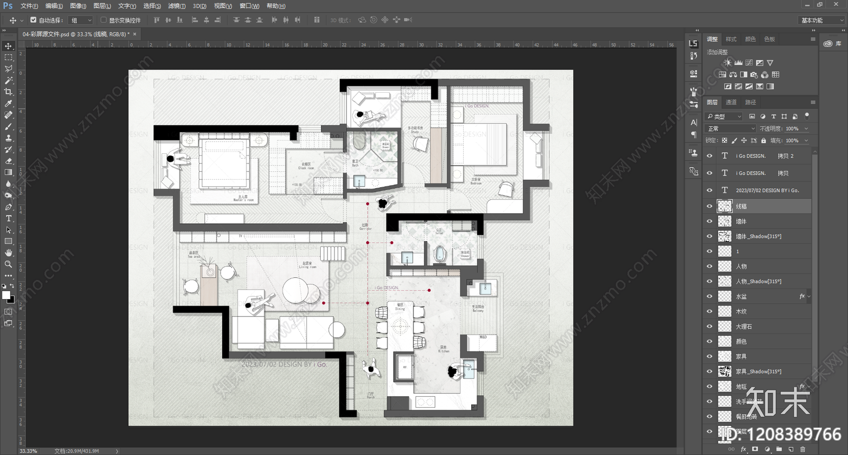Add a Hue/Saturation adjustment
This screenshot has width=848, height=455.
pyautogui.click(x=722, y=75)
